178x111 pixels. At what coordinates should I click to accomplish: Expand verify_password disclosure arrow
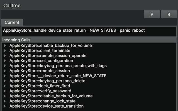point(5,91)
